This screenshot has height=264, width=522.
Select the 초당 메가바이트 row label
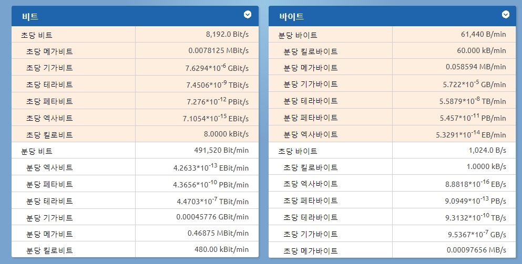311,251
